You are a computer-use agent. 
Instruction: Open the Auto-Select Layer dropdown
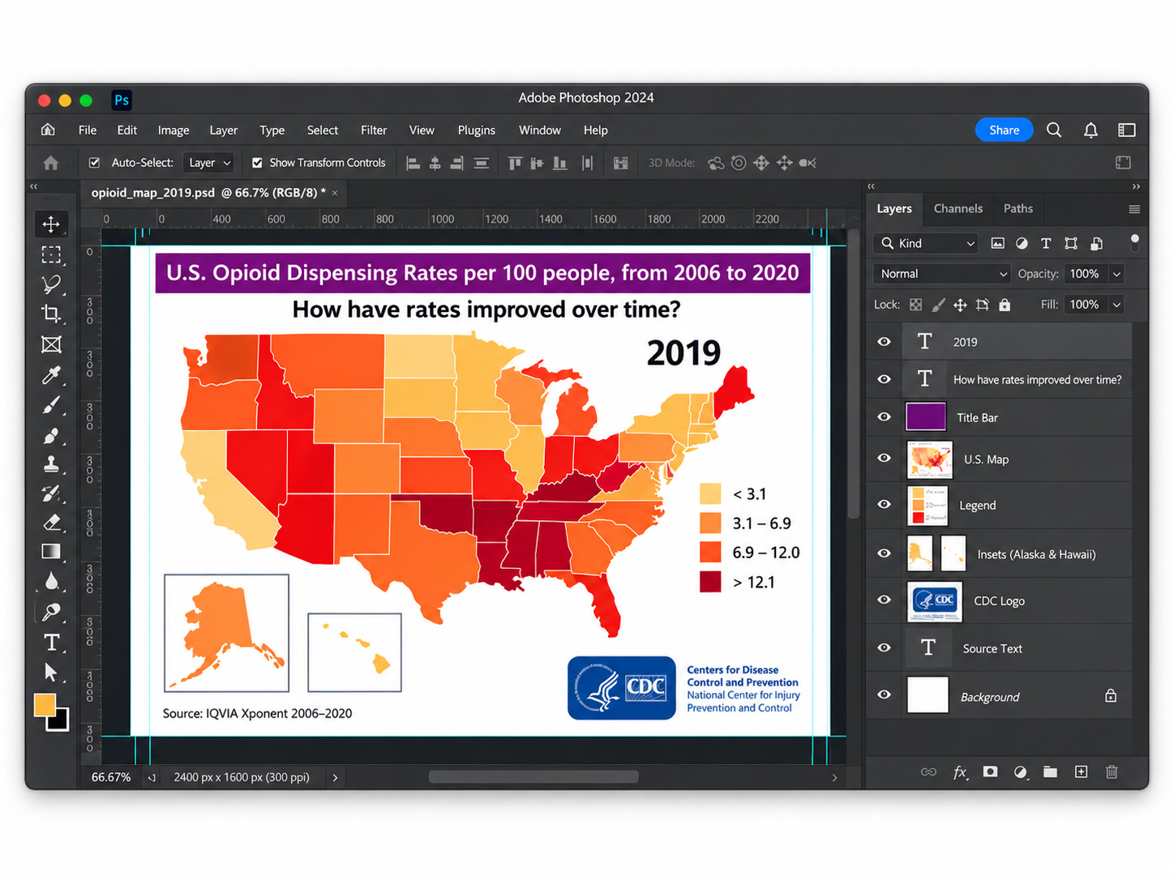[x=209, y=163]
